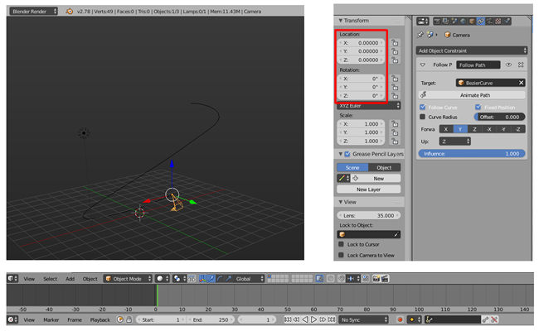Toggle the Lock Camera to View checkbox

341,256
